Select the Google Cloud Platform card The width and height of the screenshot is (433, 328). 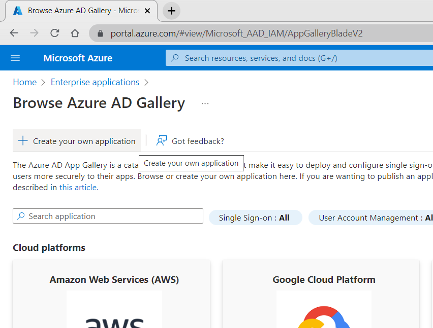(321, 294)
